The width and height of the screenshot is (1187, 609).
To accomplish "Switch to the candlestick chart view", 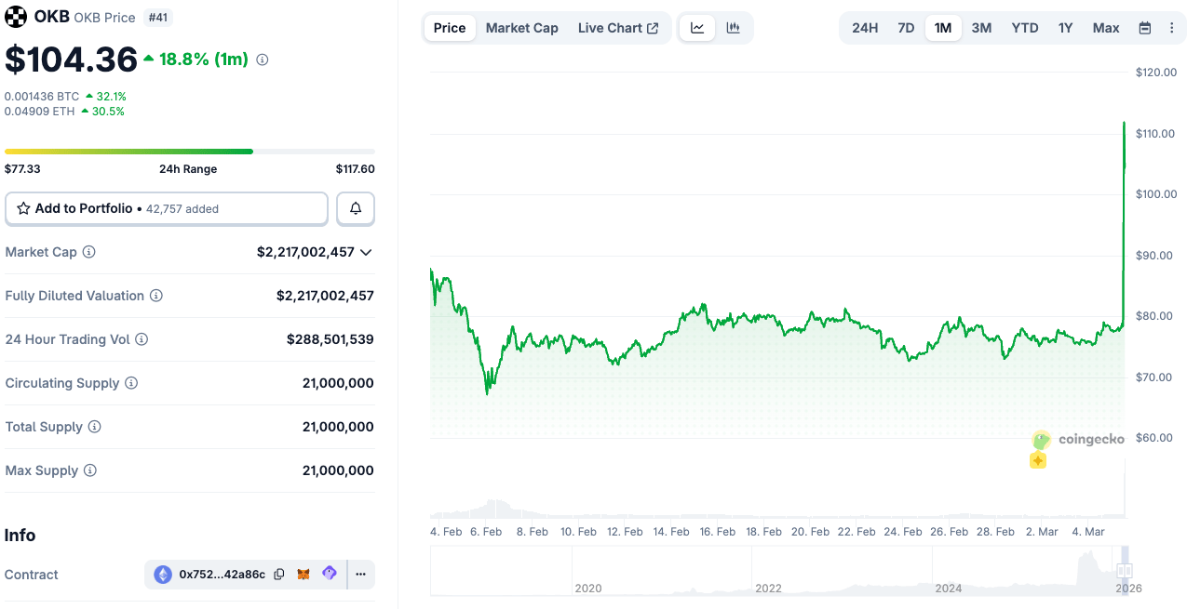I will pos(734,28).
